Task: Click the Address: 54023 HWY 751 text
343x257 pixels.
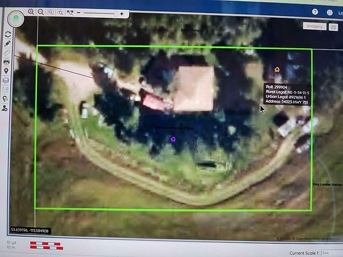Action: 287,102
